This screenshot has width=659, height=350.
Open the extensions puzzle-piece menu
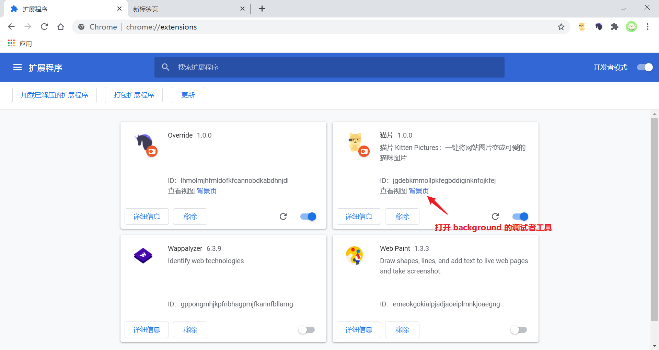[615, 27]
